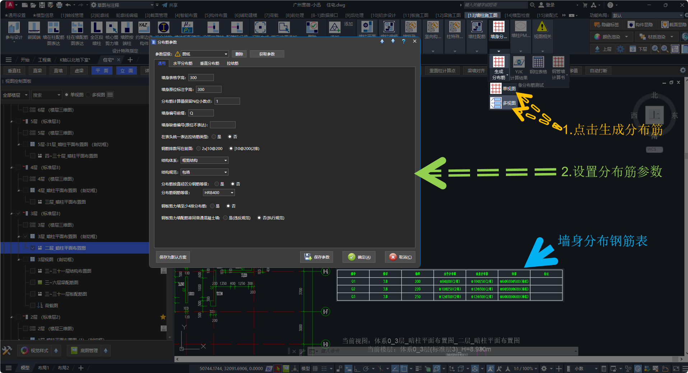Select 是 for 在表头统一表达拉结筋类型
This screenshot has width=688, height=373.
pos(214,137)
